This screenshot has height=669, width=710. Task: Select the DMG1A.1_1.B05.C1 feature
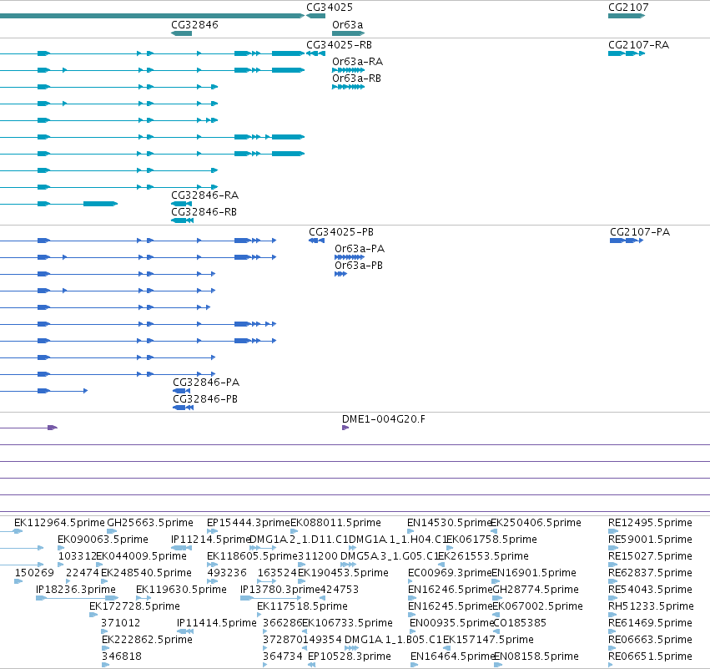click(x=352, y=649)
